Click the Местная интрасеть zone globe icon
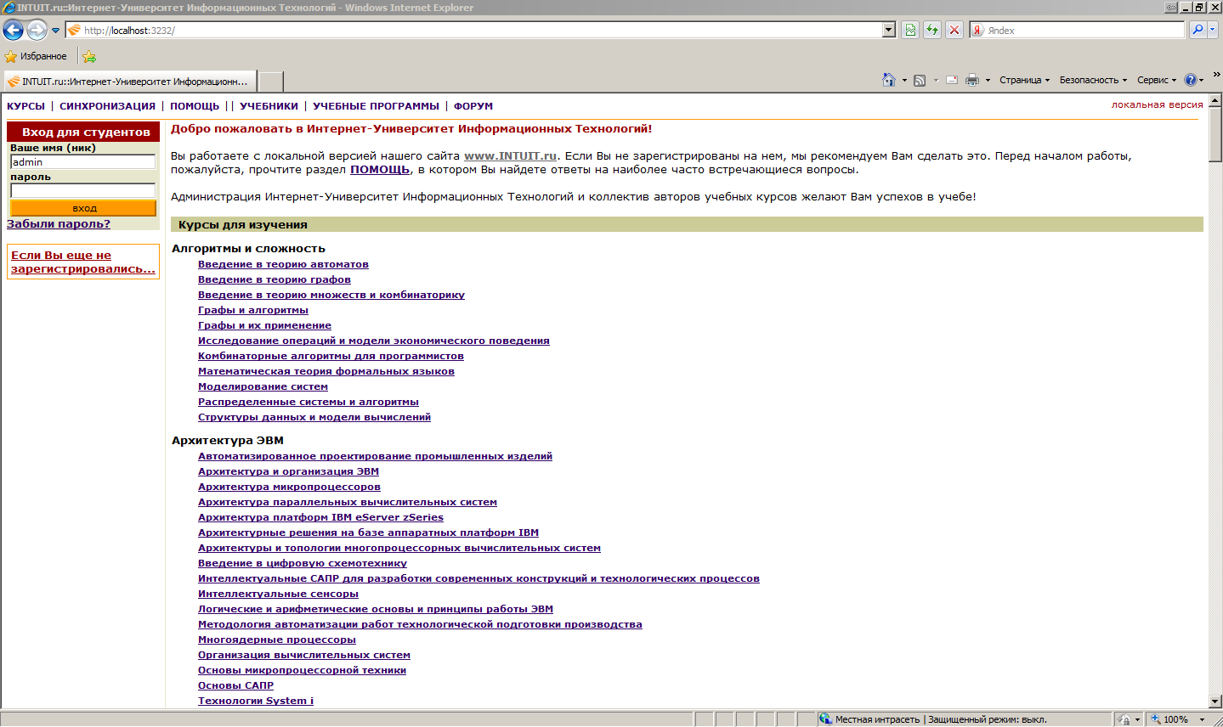The image size is (1223, 727). [825, 719]
